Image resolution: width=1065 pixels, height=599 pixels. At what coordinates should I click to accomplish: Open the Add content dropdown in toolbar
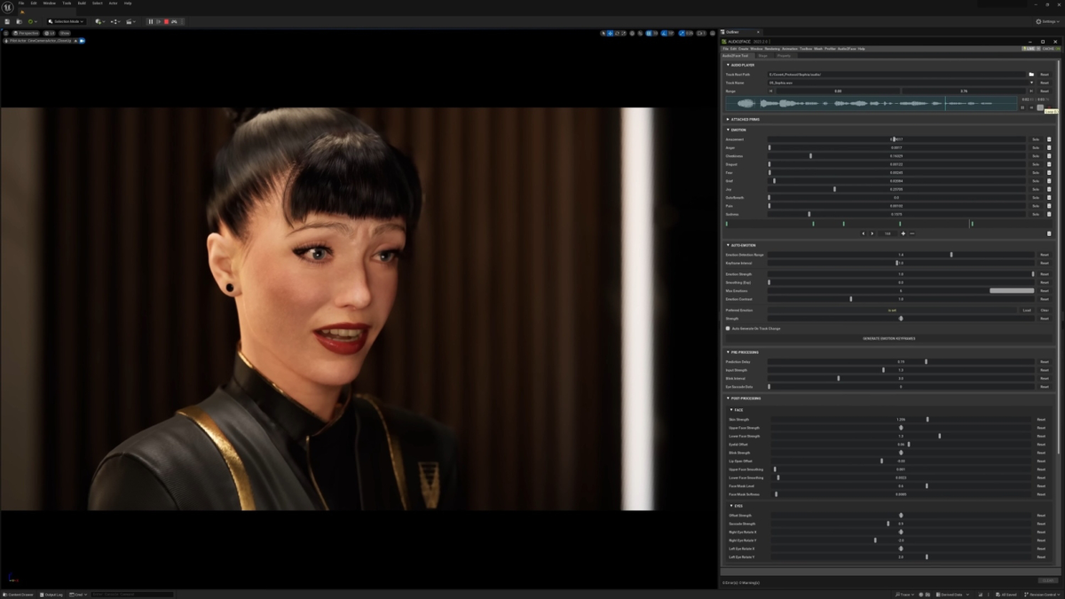100,21
